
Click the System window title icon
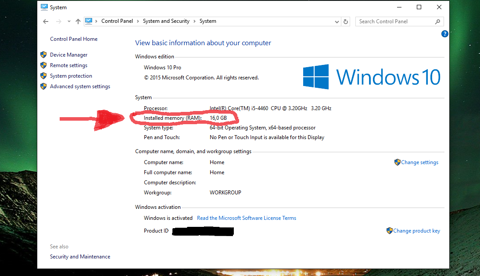coord(44,7)
